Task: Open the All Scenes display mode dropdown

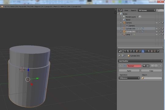Action: coord(147,10)
